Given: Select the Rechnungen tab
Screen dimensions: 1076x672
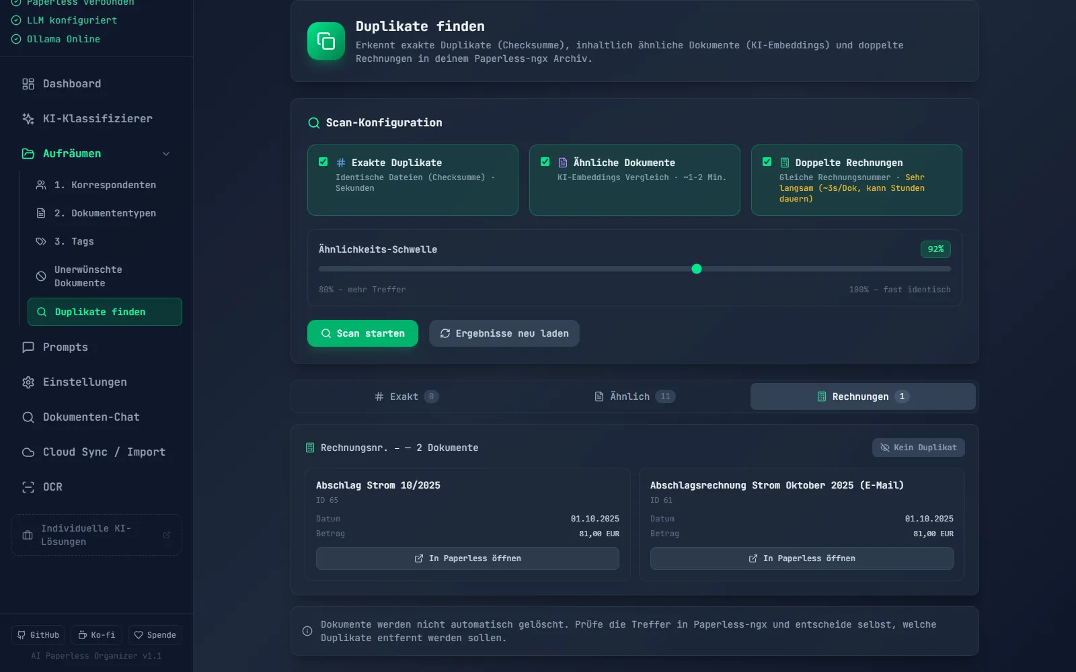Looking at the screenshot, I should point(863,396).
